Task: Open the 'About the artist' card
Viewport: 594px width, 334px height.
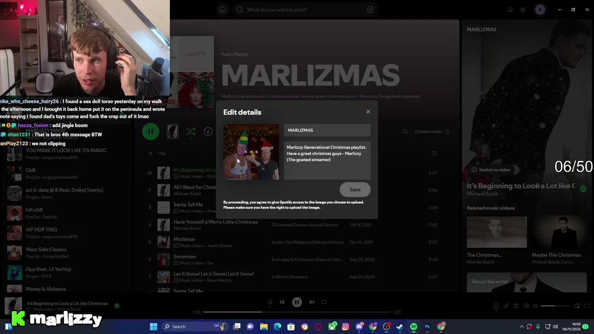Action: point(527,282)
